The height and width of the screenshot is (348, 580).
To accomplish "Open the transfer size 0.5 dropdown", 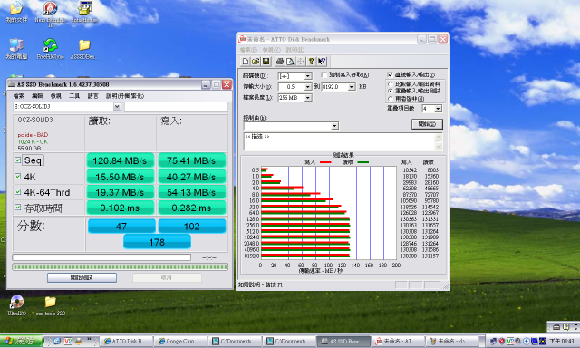I will pos(308,87).
